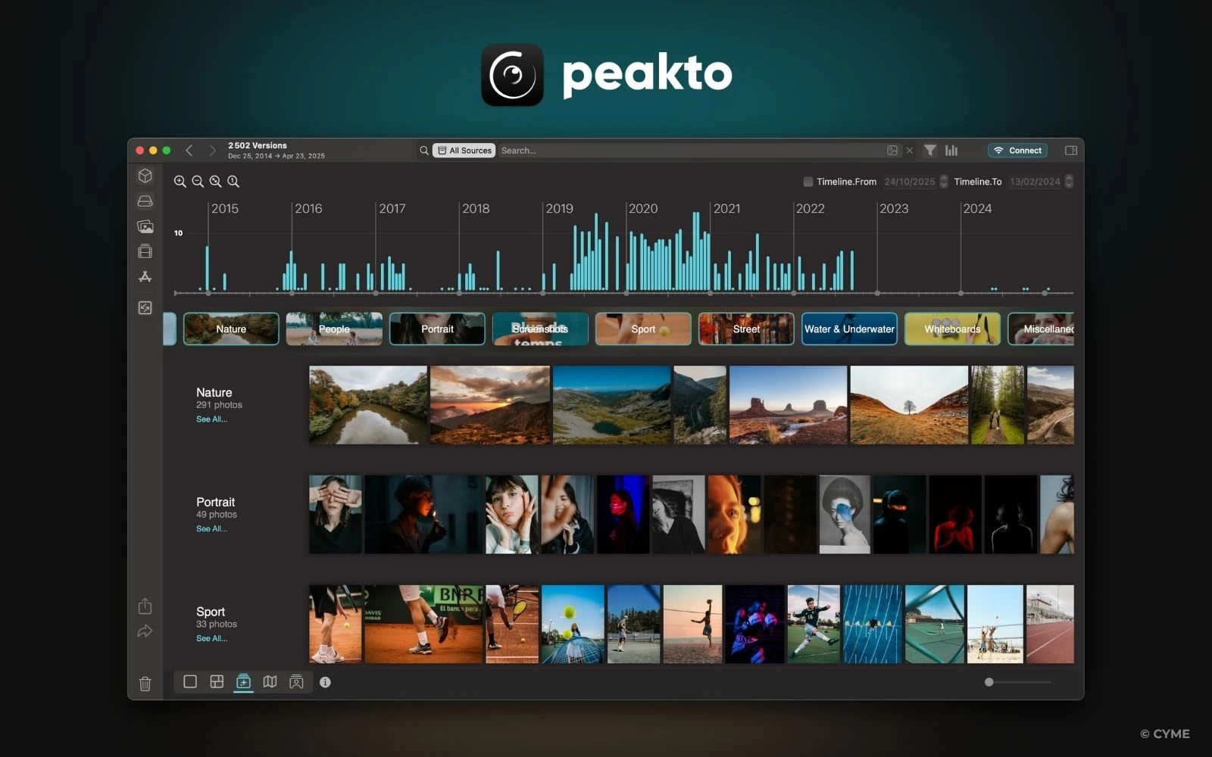
Task: Enable the Timeline.From checkbox
Action: click(807, 182)
